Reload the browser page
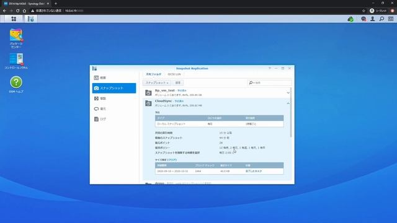Viewport: 397px width, 223px height. point(18,11)
